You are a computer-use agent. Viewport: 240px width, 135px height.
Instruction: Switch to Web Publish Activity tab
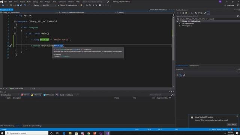(x=7, y=126)
